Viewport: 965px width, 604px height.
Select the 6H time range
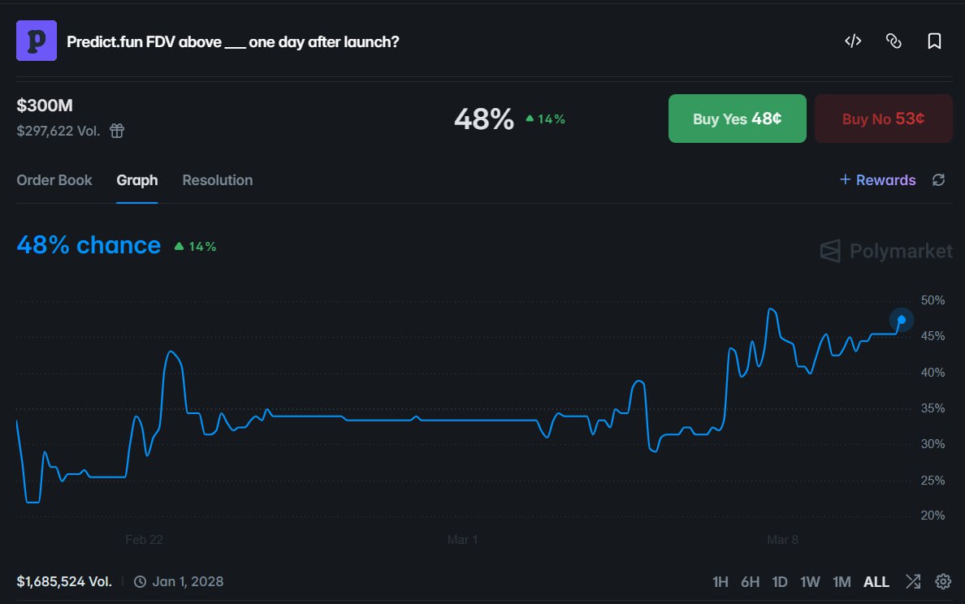(750, 581)
